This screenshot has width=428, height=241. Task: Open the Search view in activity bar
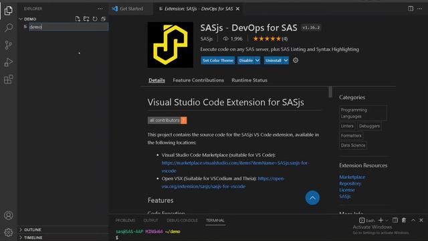click(9, 27)
